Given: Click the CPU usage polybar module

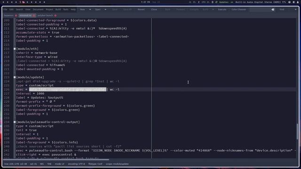Looking at the screenshot, I should 206,2.
